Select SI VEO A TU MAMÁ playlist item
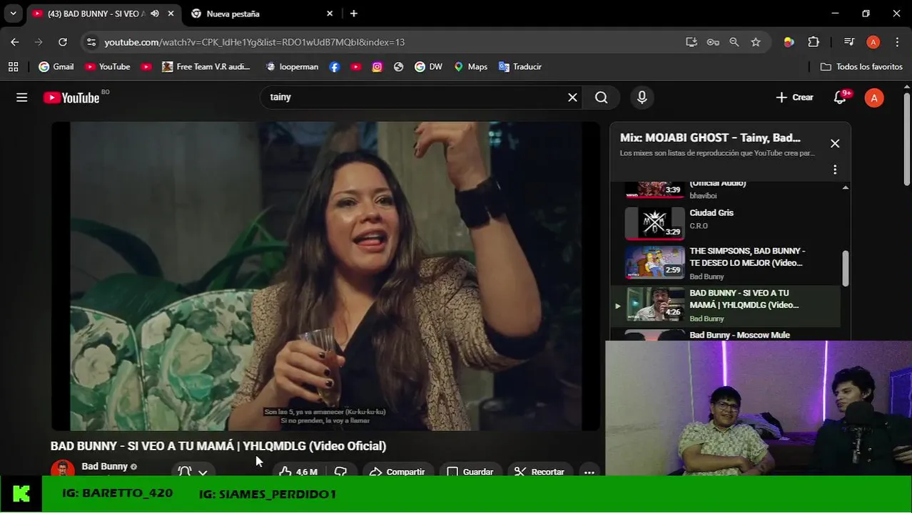This screenshot has height=513, width=912. coord(726,305)
